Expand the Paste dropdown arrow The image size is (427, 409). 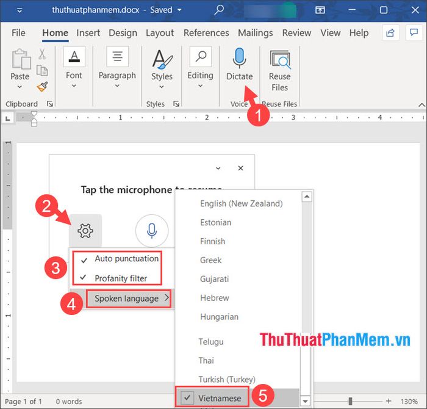point(20,87)
